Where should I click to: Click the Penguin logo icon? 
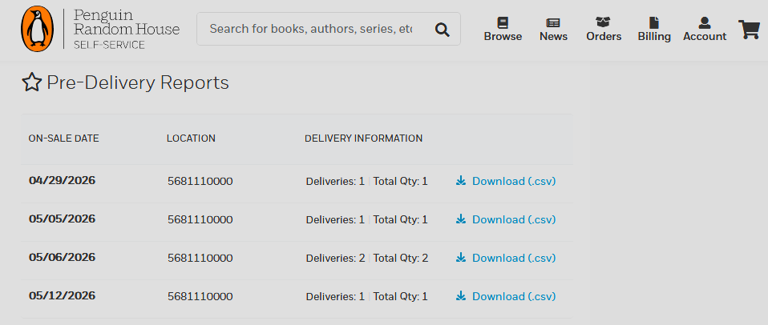[x=37, y=28]
